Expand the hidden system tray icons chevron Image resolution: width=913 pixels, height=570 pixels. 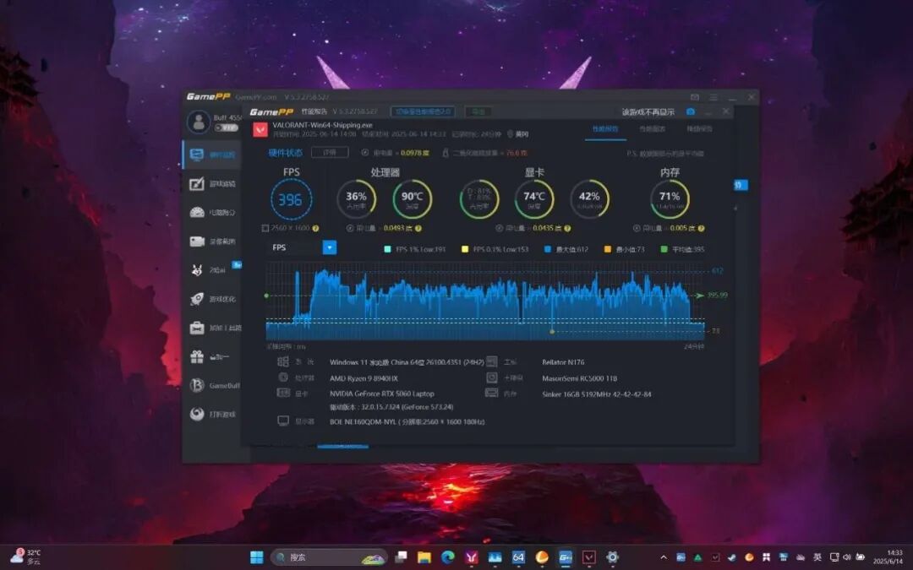[x=664, y=557]
